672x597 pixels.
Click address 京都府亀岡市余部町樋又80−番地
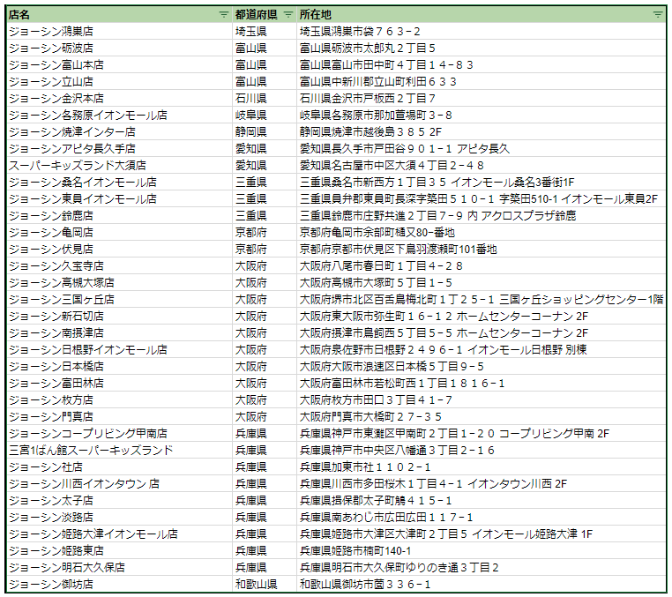(482, 232)
